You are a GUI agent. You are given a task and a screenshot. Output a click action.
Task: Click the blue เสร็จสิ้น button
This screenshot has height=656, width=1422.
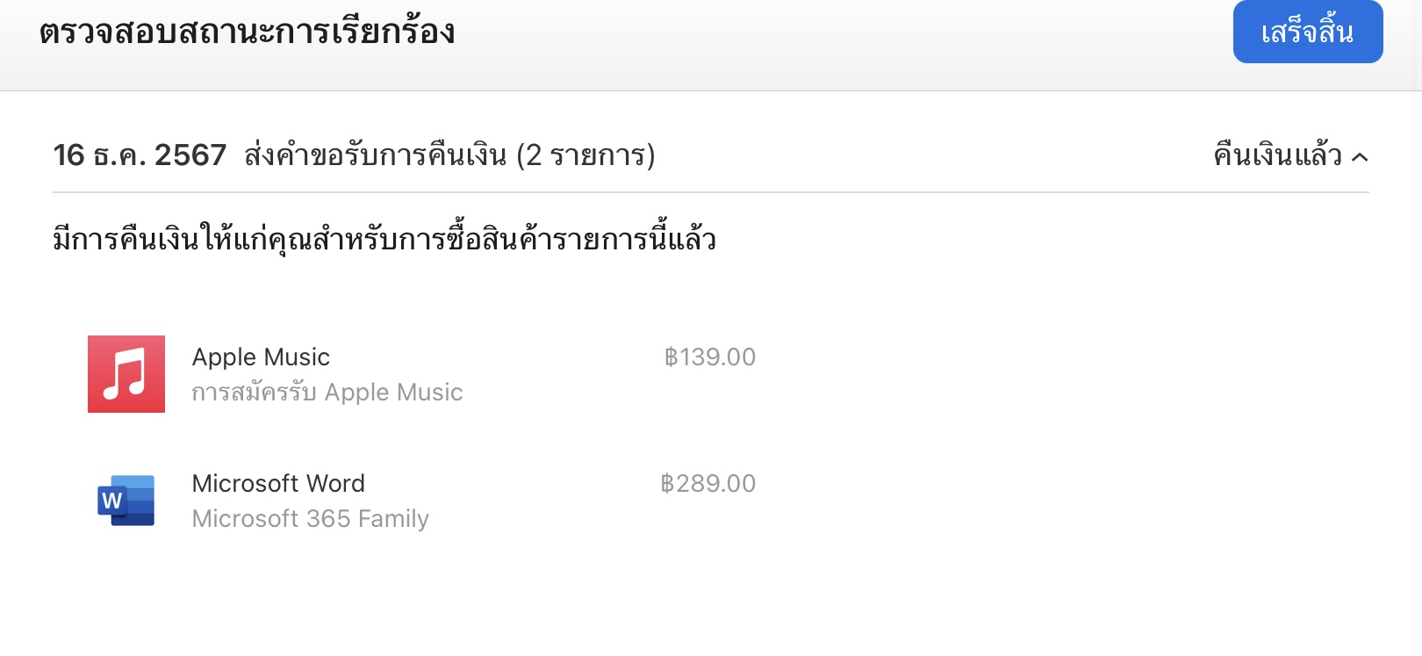tap(1307, 32)
